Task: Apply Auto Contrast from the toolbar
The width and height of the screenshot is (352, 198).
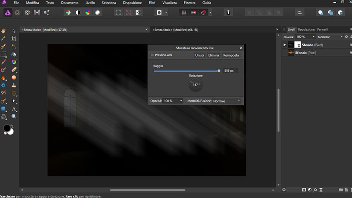Action: click(78, 13)
